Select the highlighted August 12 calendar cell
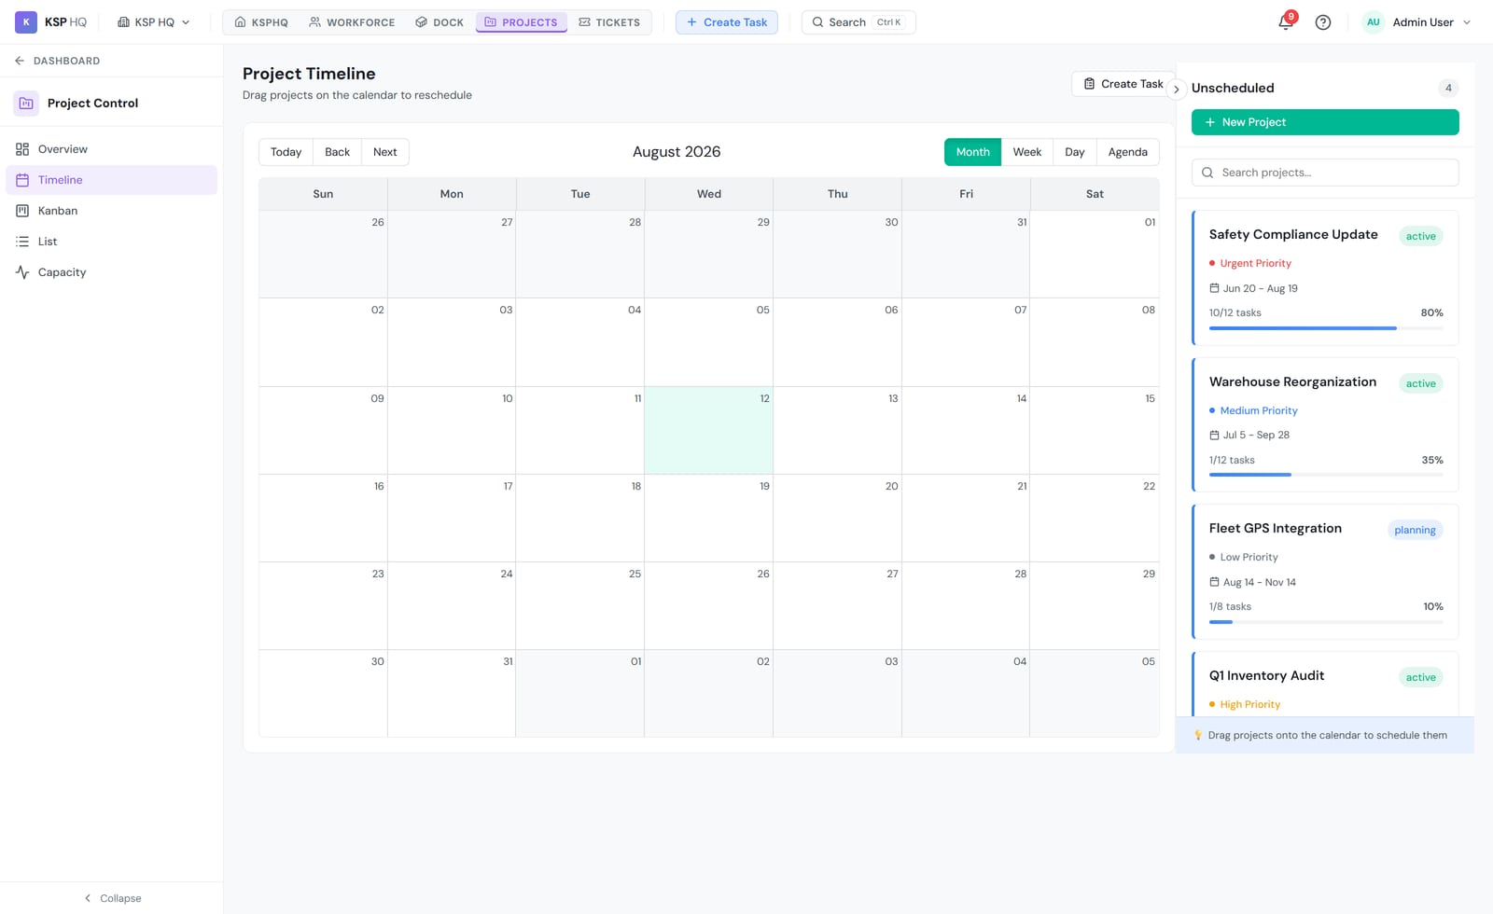The height and width of the screenshot is (914, 1493). [708, 431]
